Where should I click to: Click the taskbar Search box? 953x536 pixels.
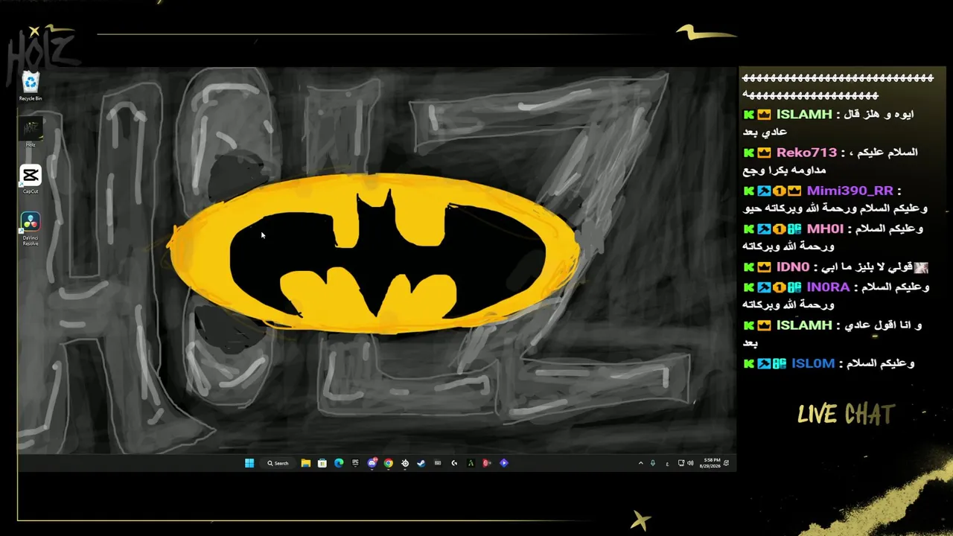(x=278, y=463)
